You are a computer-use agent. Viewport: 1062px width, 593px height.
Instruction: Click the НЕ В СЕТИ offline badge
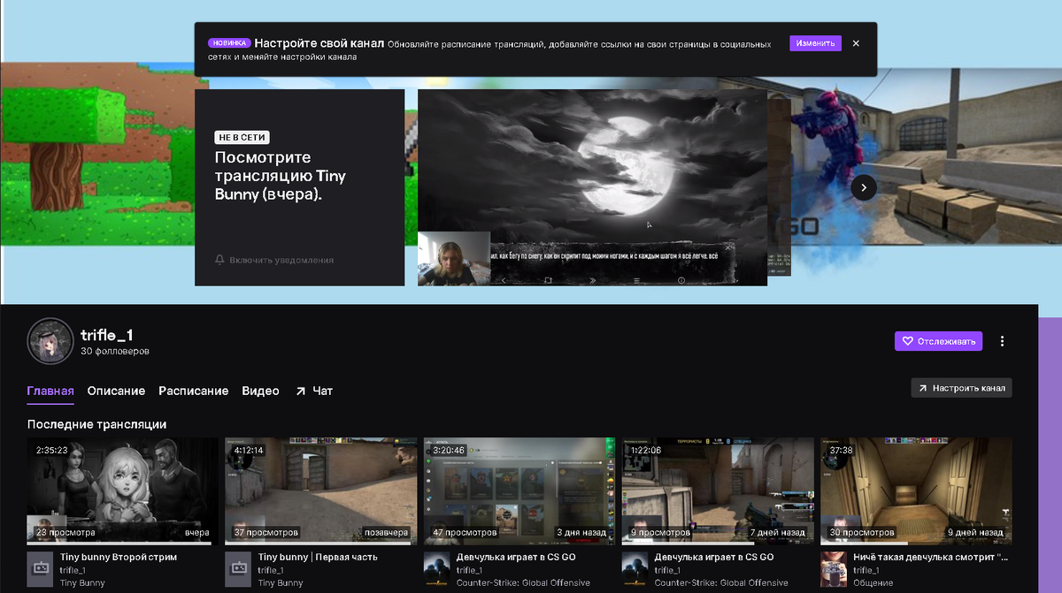[242, 138]
